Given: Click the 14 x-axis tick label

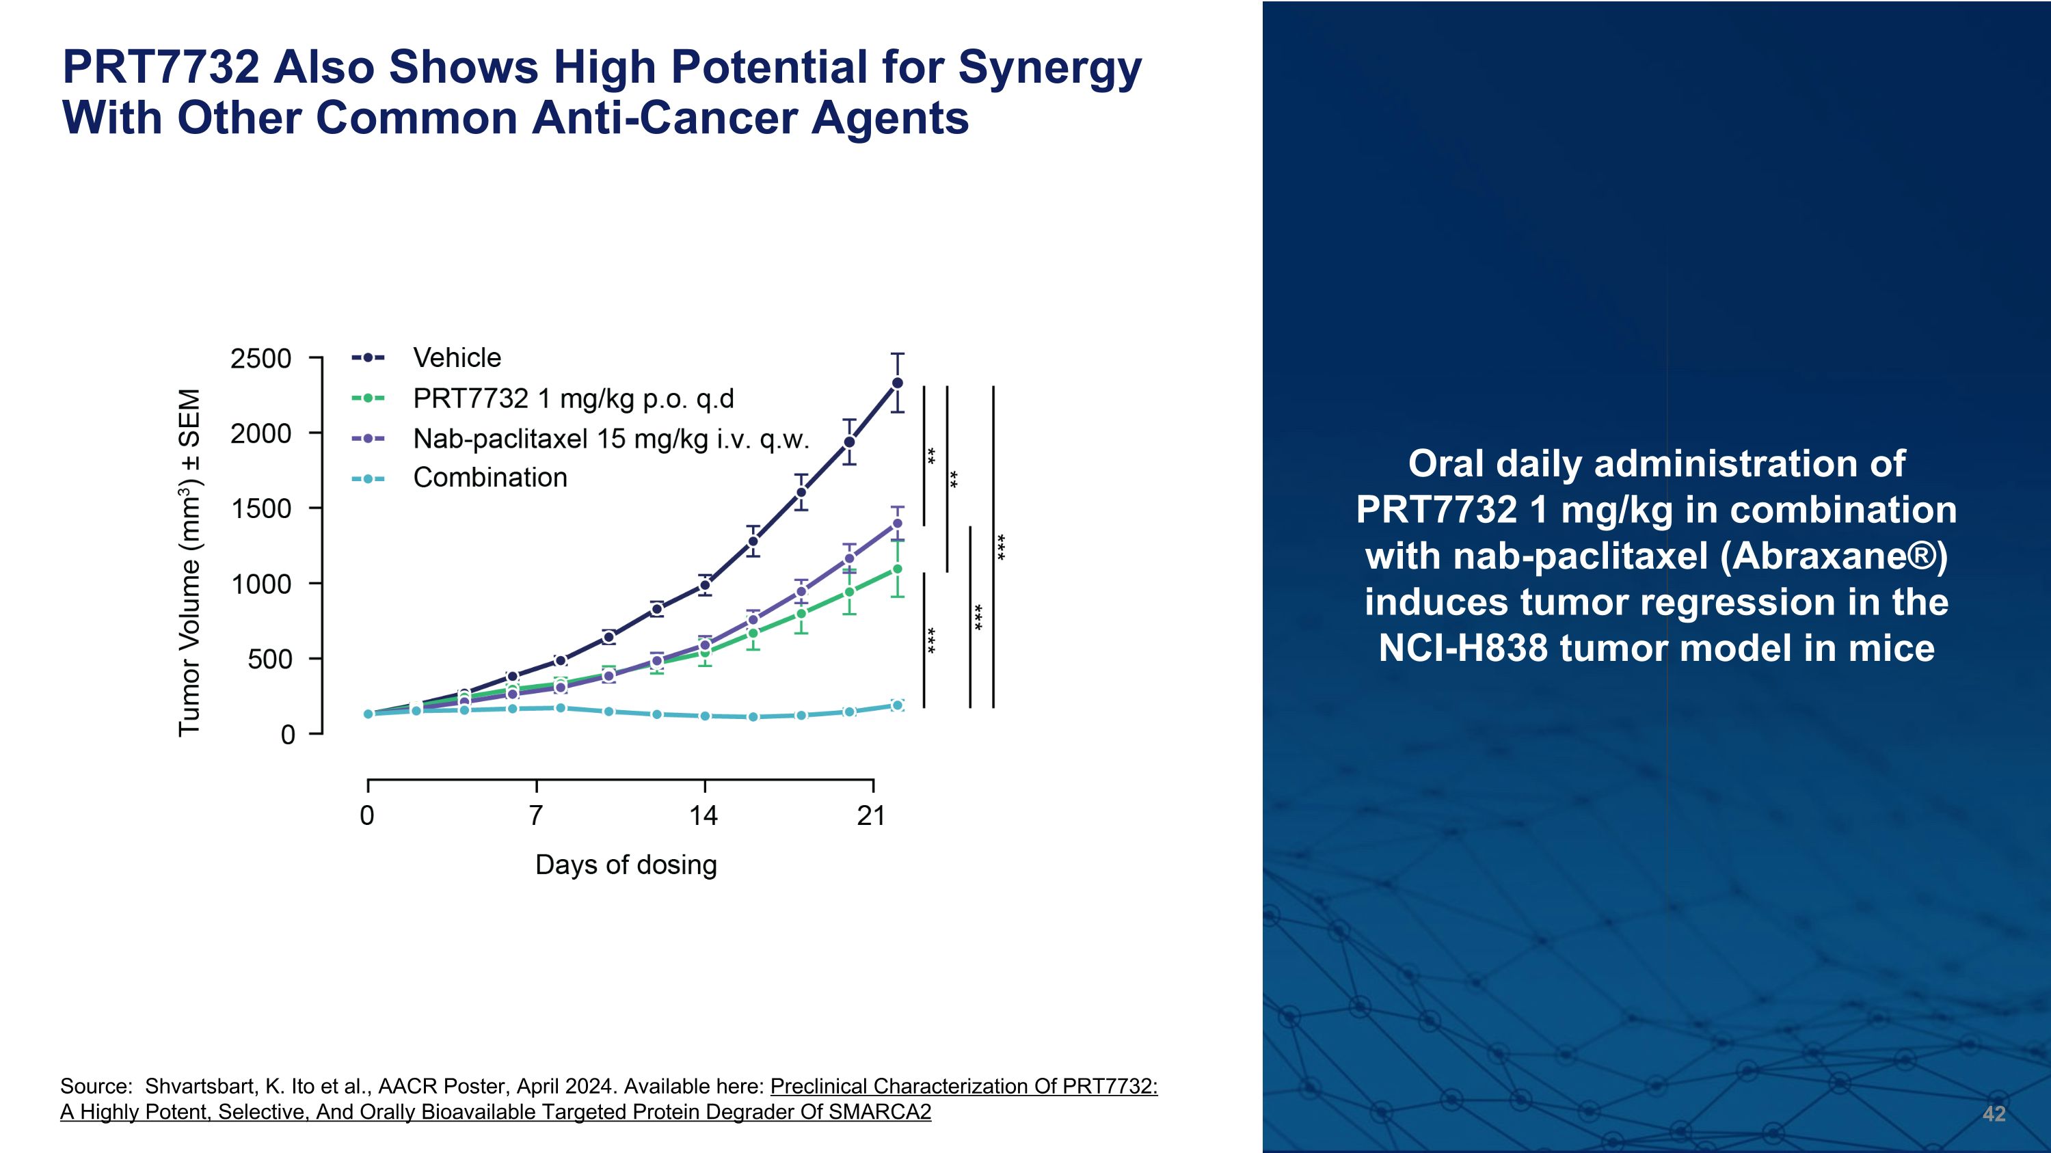Looking at the screenshot, I should (704, 815).
